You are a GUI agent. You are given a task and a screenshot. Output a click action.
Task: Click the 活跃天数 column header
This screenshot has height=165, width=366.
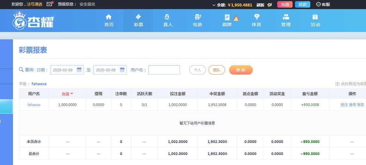(x=145, y=94)
